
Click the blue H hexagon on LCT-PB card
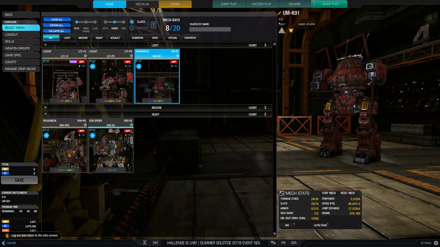(x=92, y=66)
